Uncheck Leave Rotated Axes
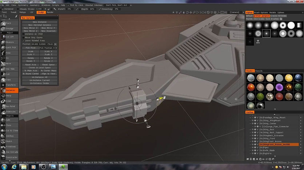304x170 pixels. click(24, 41)
